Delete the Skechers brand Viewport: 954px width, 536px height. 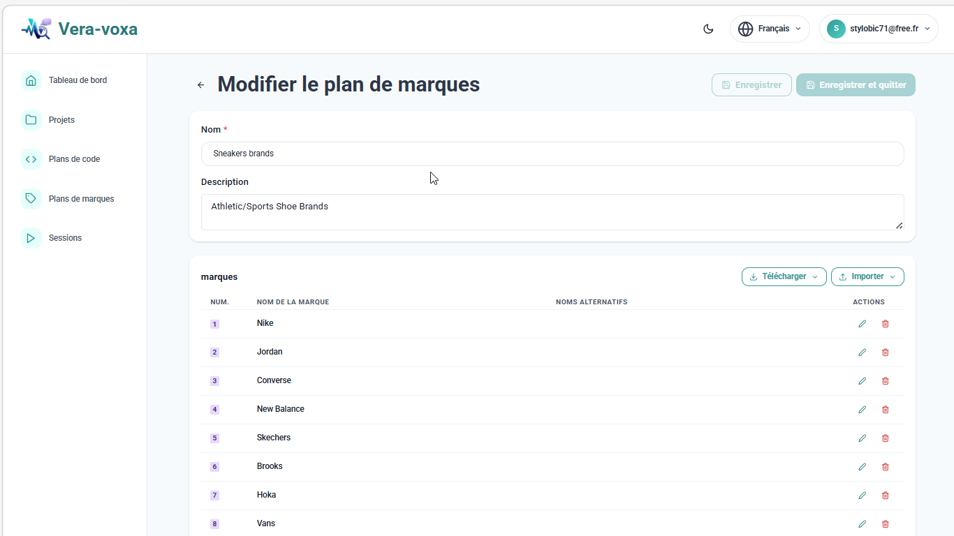886,438
